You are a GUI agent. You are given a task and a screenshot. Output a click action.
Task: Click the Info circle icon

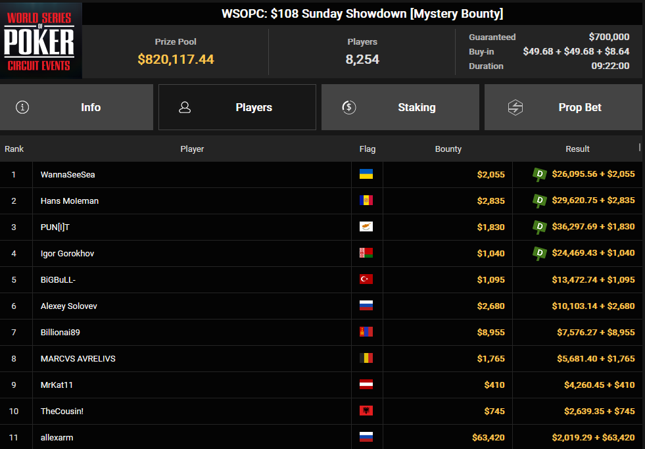click(x=22, y=107)
